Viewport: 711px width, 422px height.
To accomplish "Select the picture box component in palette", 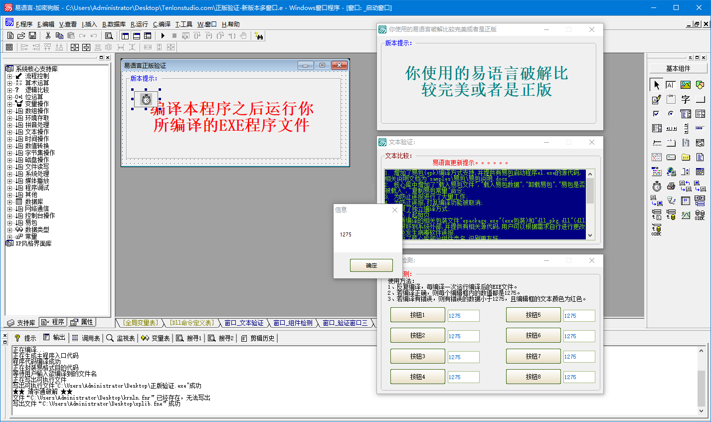I will [x=686, y=85].
